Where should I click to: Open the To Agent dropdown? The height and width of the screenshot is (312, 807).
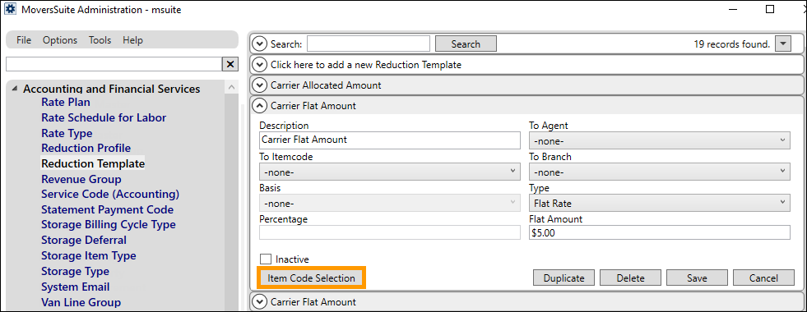pos(659,140)
